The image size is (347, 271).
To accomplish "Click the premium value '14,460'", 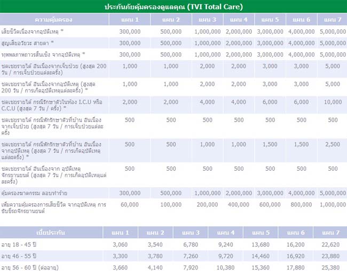I will tap(261, 256).
